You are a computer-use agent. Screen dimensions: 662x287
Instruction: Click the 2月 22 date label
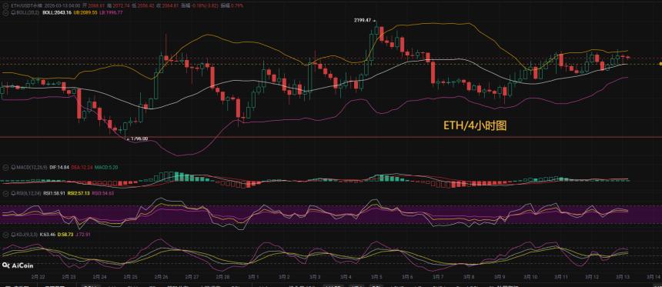[x=38, y=277]
